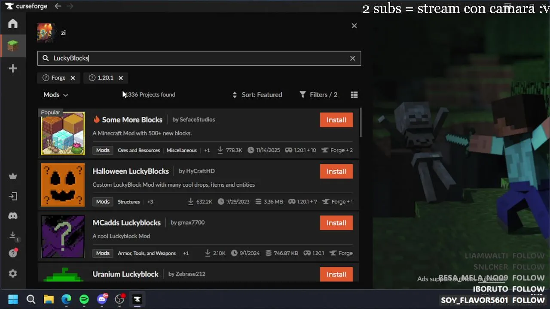Screen dimensions: 550x309
Task: Open the downloads icon with badge
Action: click(x=13, y=236)
